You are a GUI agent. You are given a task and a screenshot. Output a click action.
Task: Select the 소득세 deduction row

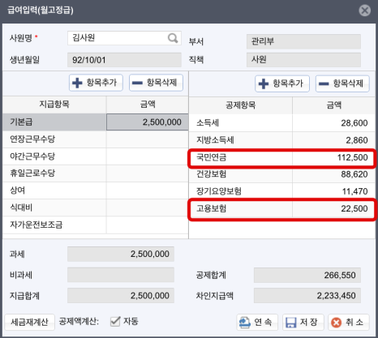pos(282,123)
